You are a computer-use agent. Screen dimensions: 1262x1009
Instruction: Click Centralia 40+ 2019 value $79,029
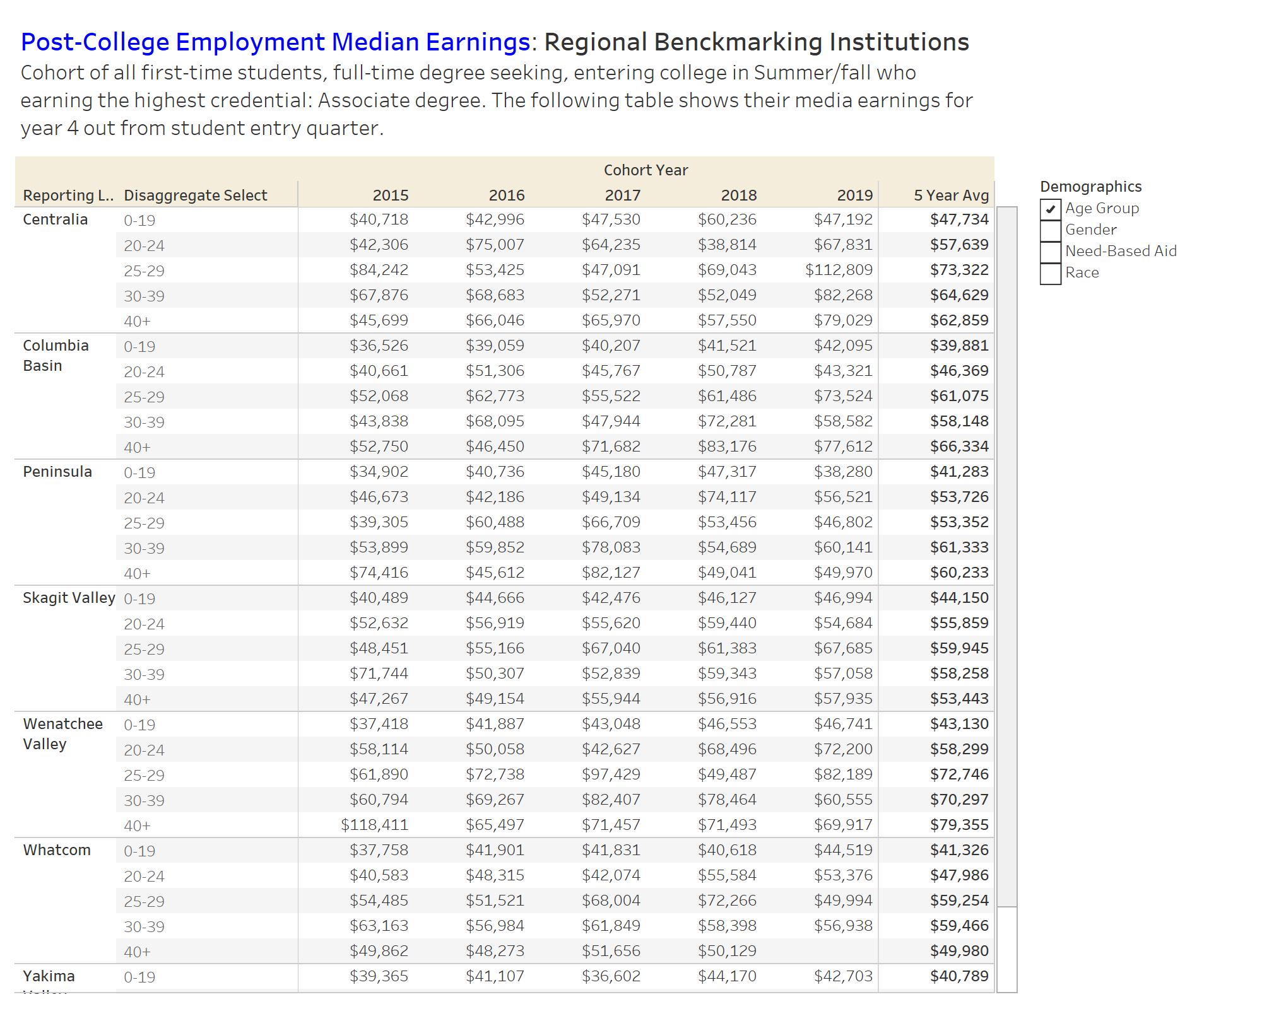point(843,320)
